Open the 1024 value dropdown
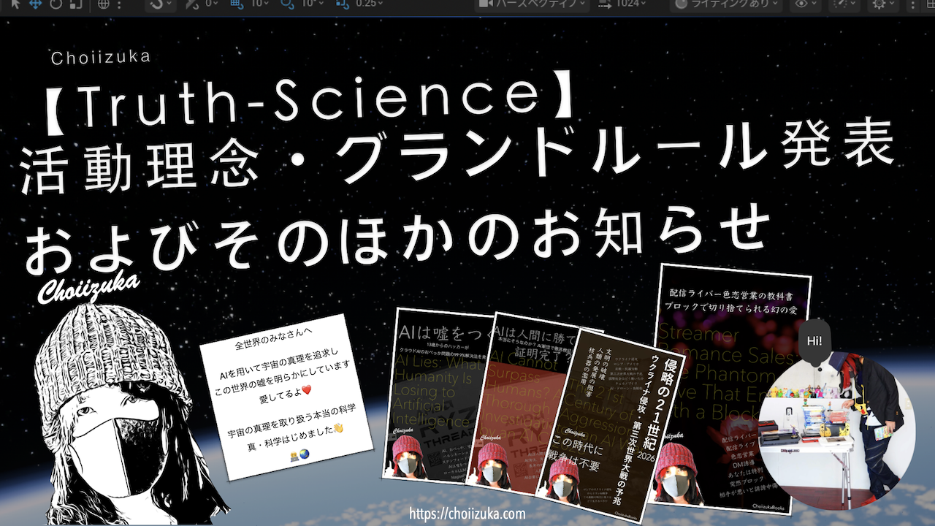Screen dimensions: 935x526 622,4
